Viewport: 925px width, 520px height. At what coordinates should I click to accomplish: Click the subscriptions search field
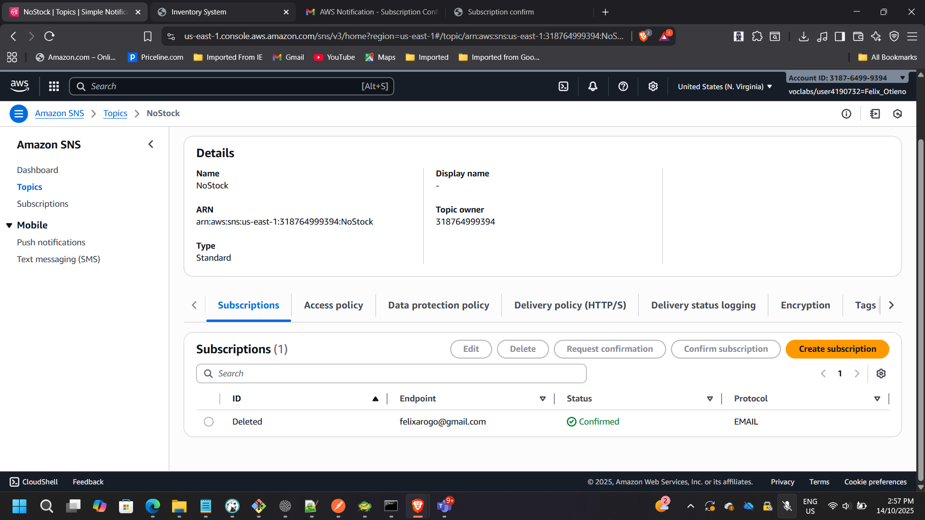click(x=391, y=373)
